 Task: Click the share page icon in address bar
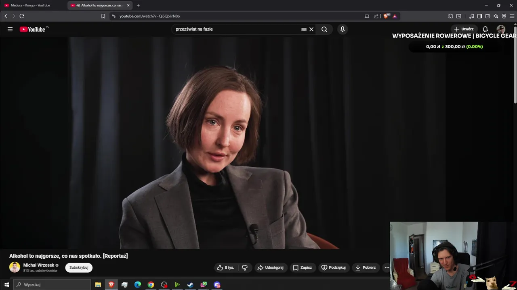(376, 16)
